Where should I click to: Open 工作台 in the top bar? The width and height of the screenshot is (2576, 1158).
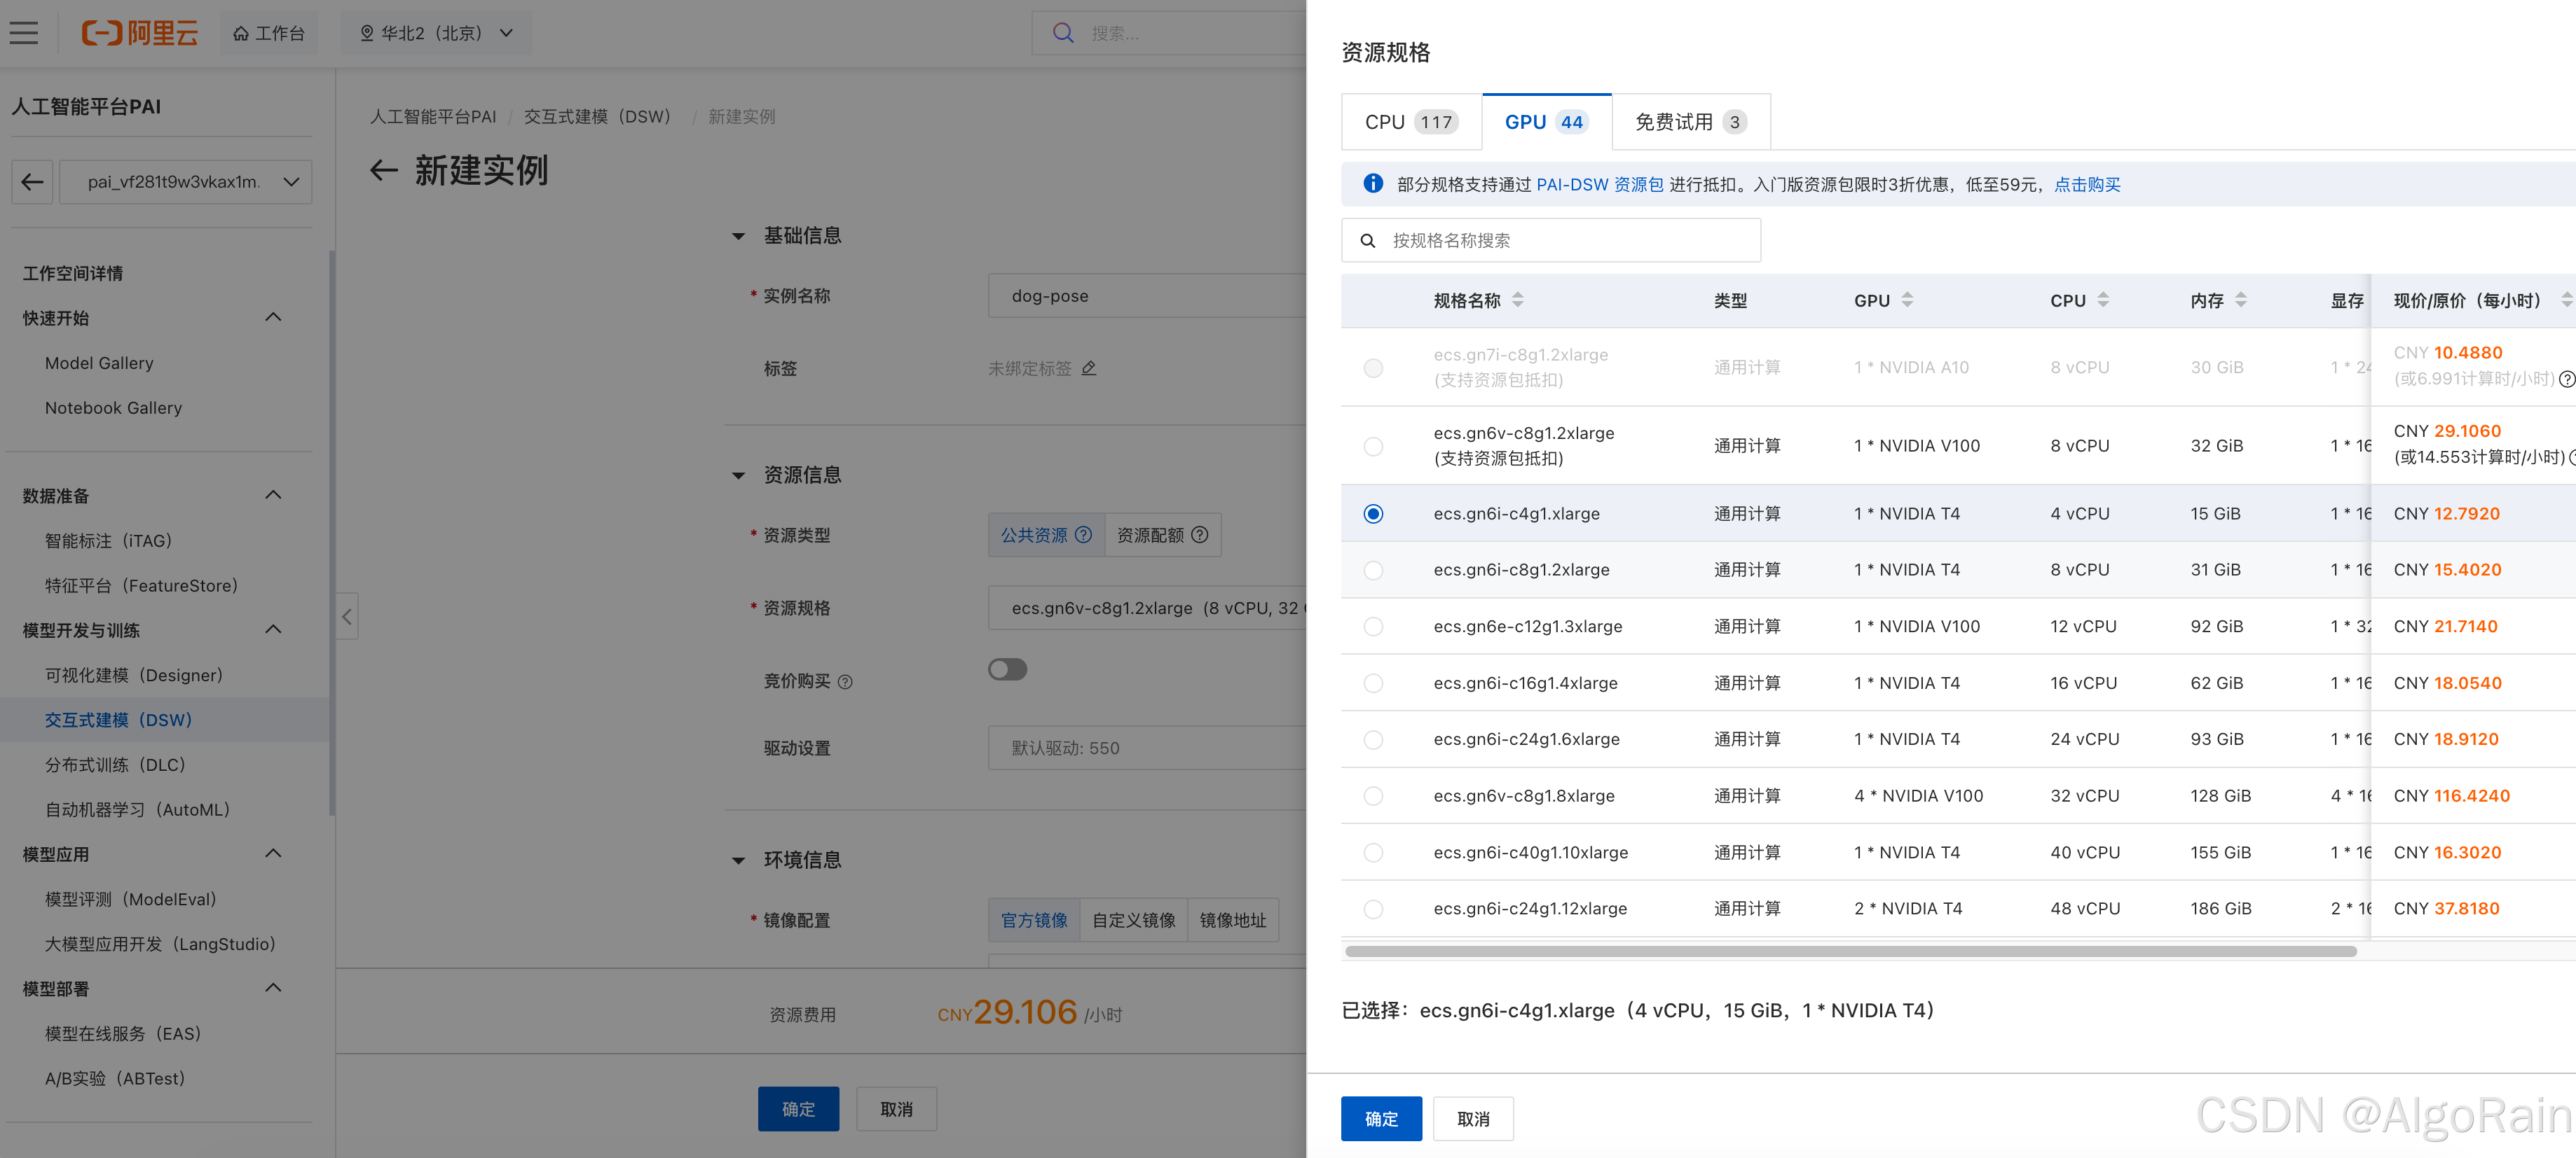(x=269, y=33)
